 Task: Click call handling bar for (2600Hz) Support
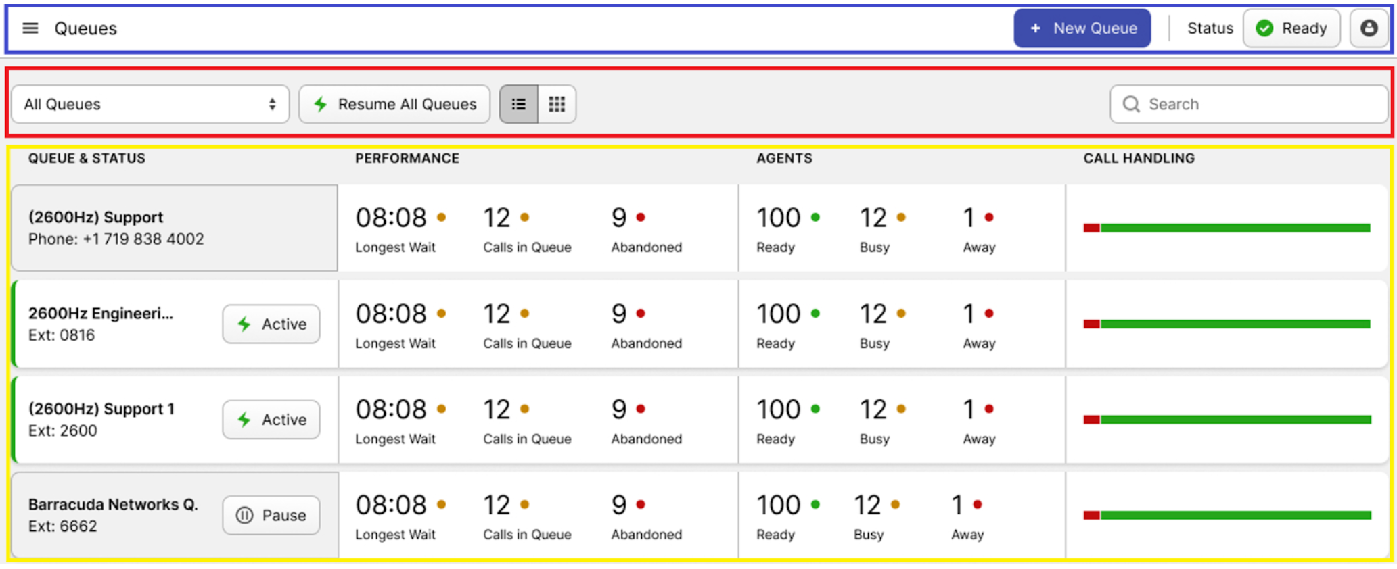pyautogui.click(x=1227, y=228)
